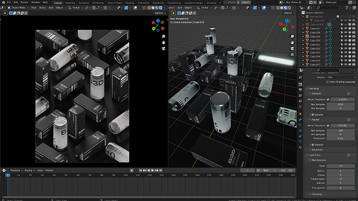Image resolution: width=358 pixels, height=201 pixels.
Task: Open the View Layer properties tab
Action: click(300, 95)
